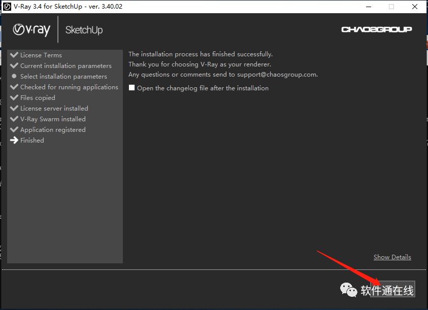
Task: Click the 'Thank you for choosing V-Ray' text
Action: pyautogui.click(x=200, y=64)
